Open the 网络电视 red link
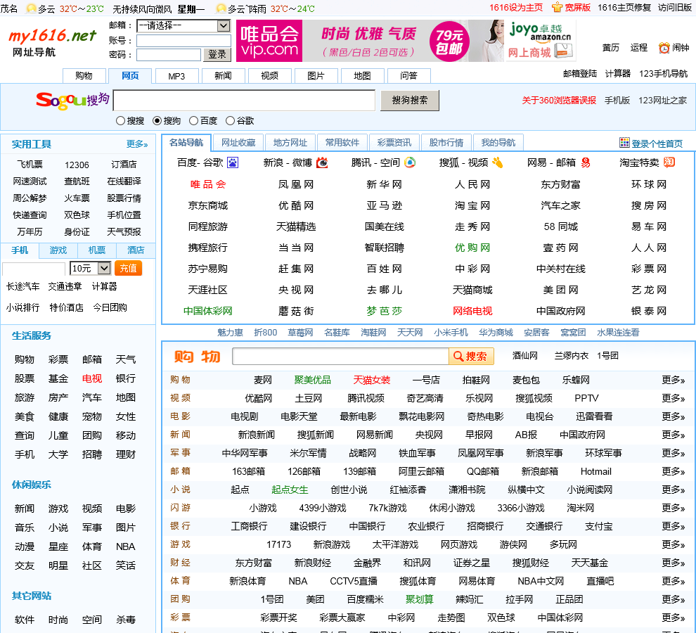Viewport: 696px width, 633px height. (472, 311)
